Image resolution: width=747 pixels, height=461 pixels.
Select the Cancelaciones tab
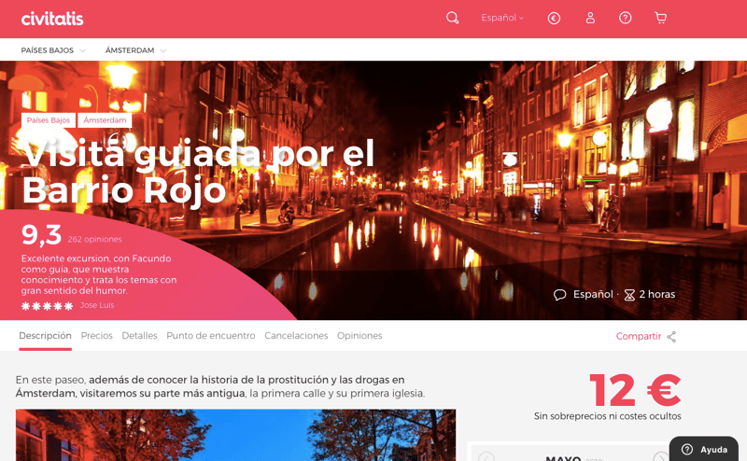pos(296,336)
